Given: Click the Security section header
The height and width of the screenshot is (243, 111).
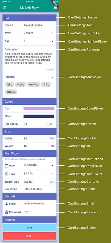Looking at the screenshot, I should click(29, 196).
